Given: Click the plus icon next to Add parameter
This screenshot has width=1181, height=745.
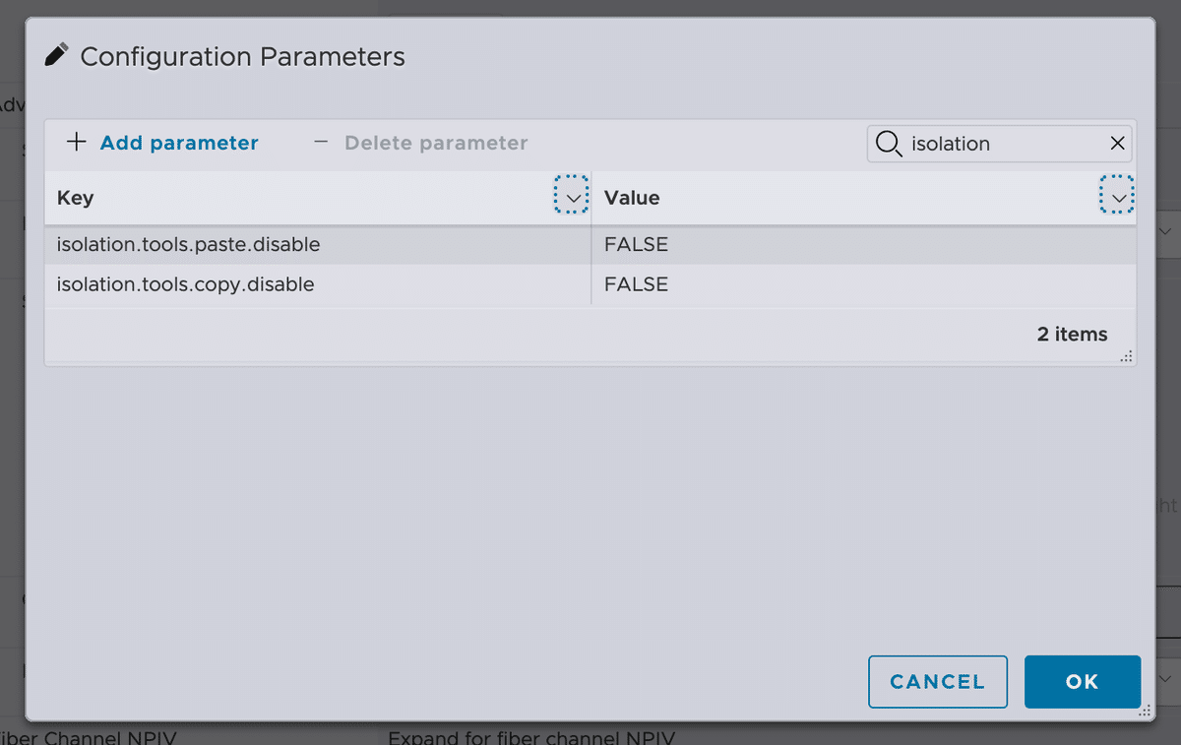Looking at the screenshot, I should click(x=77, y=142).
